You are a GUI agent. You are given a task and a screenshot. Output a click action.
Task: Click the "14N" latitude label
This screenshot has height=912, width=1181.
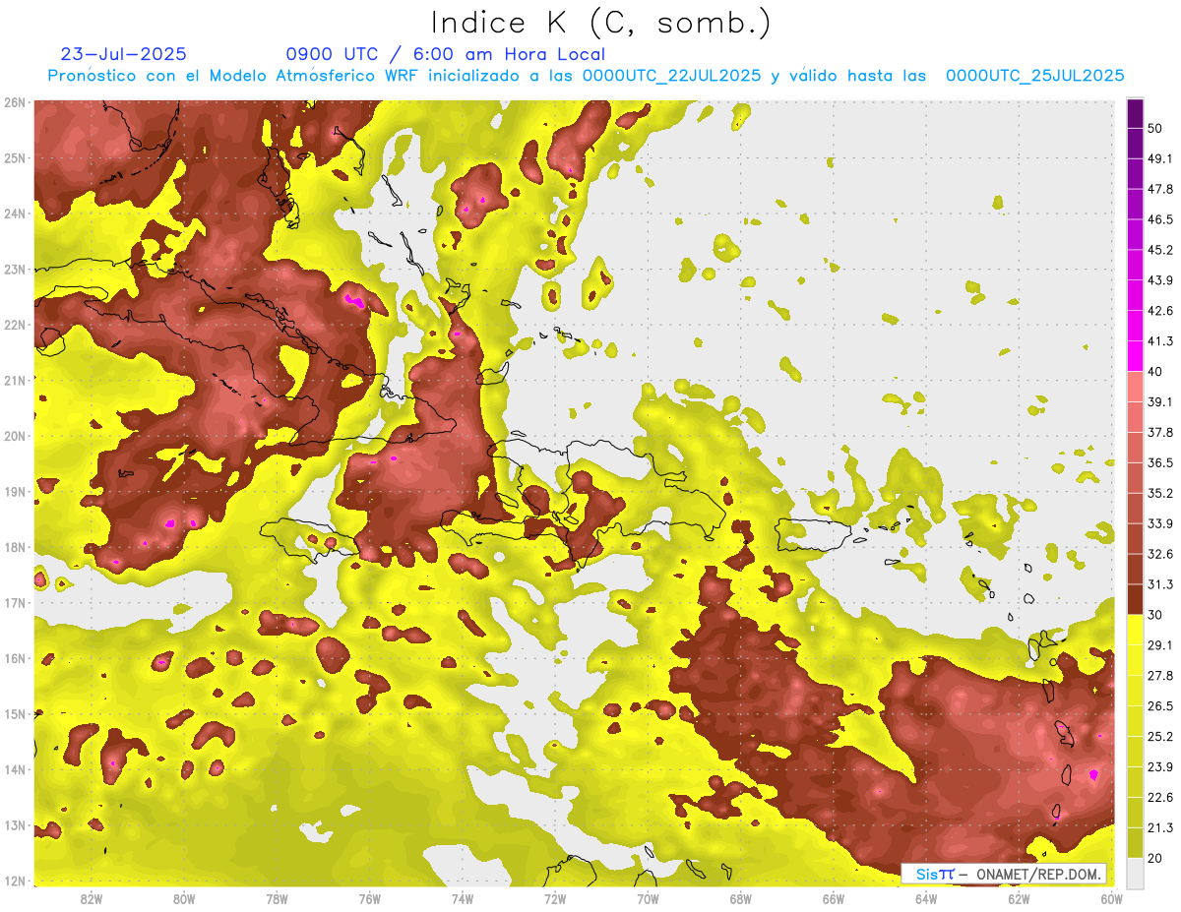(14, 769)
